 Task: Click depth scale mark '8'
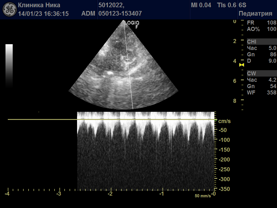[235, 101]
